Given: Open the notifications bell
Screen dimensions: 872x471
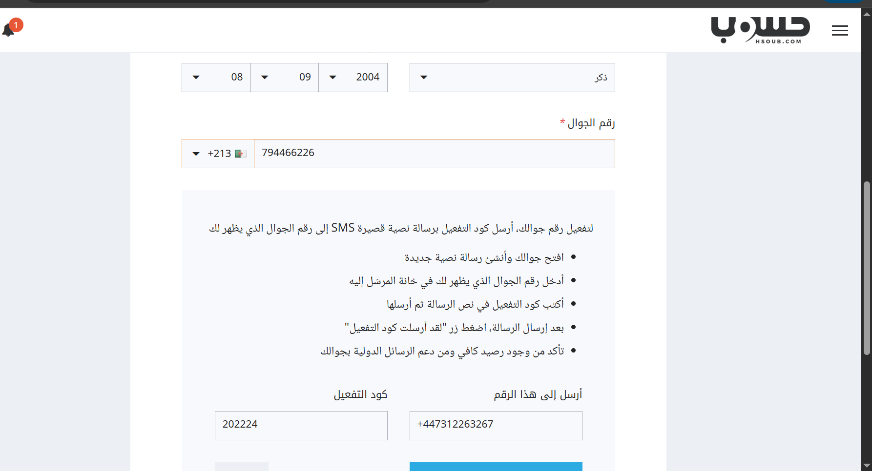Looking at the screenshot, I should (x=8, y=31).
